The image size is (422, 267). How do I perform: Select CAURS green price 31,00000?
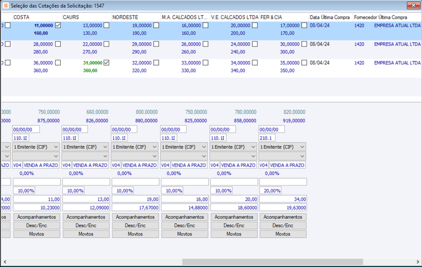[x=93, y=62]
